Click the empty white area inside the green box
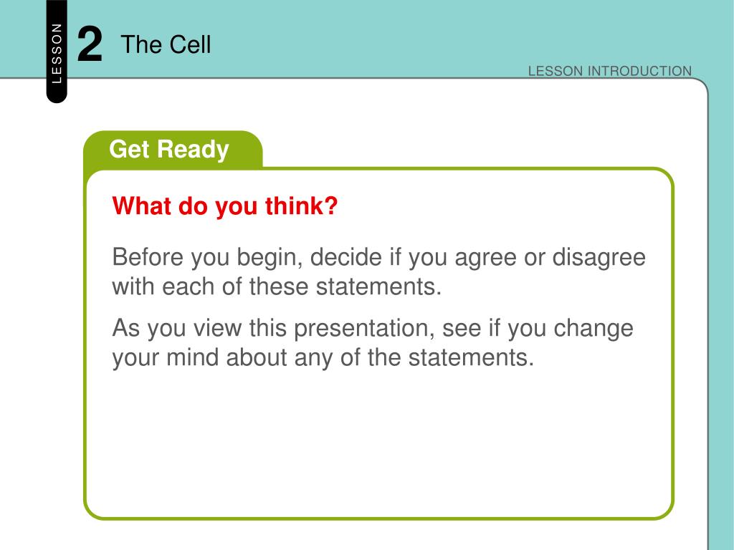 point(379,444)
